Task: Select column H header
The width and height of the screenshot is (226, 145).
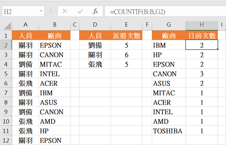Action: [x=202, y=25]
